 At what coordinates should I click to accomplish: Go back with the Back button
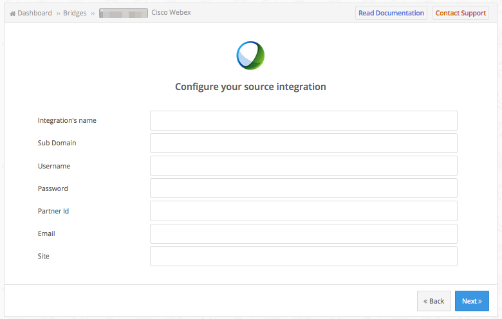(x=434, y=301)
